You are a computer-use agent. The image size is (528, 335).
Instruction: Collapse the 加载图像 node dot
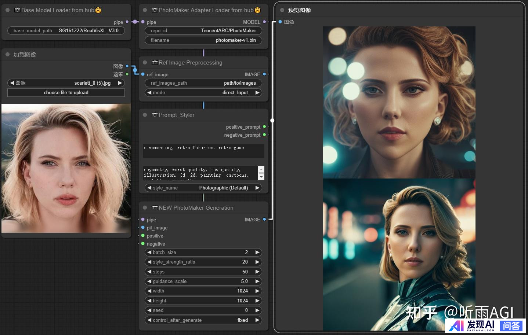tap(7, 55)
